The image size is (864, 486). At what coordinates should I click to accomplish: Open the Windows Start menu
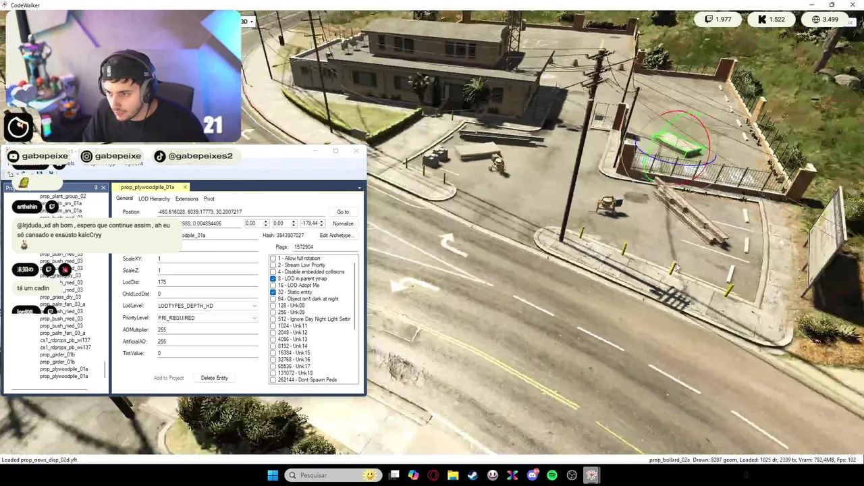coord(273,475)
